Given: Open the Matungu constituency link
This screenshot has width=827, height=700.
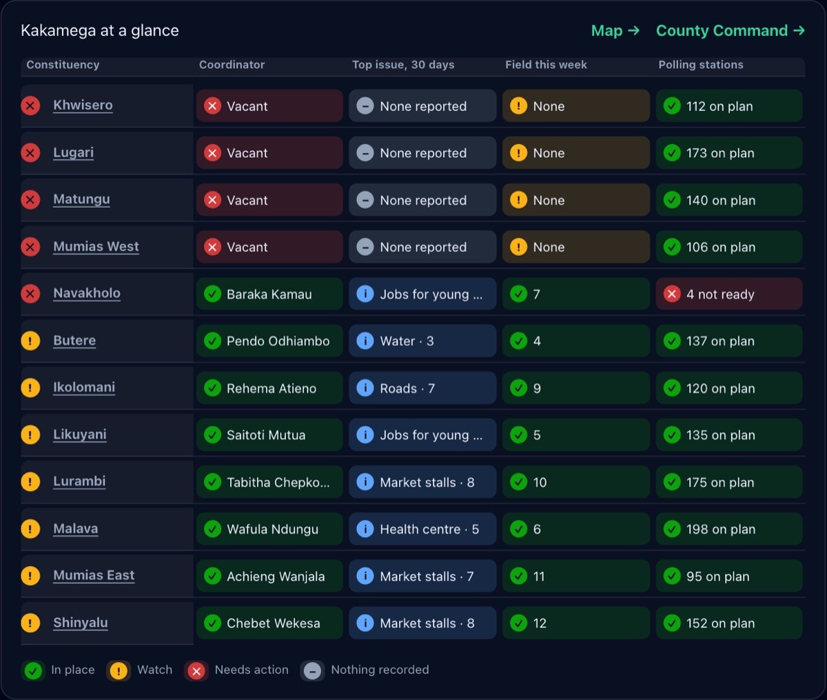Looking at the screenshot, I should click(81, 199).
